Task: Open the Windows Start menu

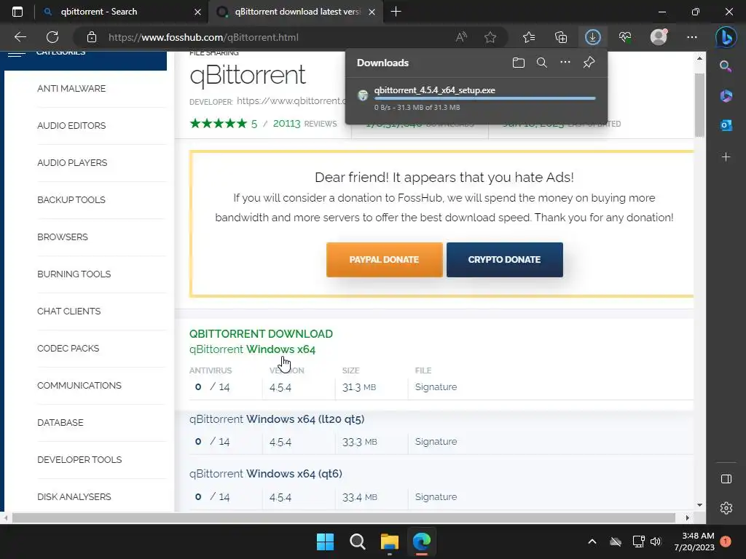Action: [x=326, y=542]
